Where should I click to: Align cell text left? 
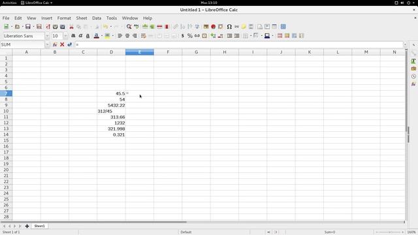click(x=120, y=36)
